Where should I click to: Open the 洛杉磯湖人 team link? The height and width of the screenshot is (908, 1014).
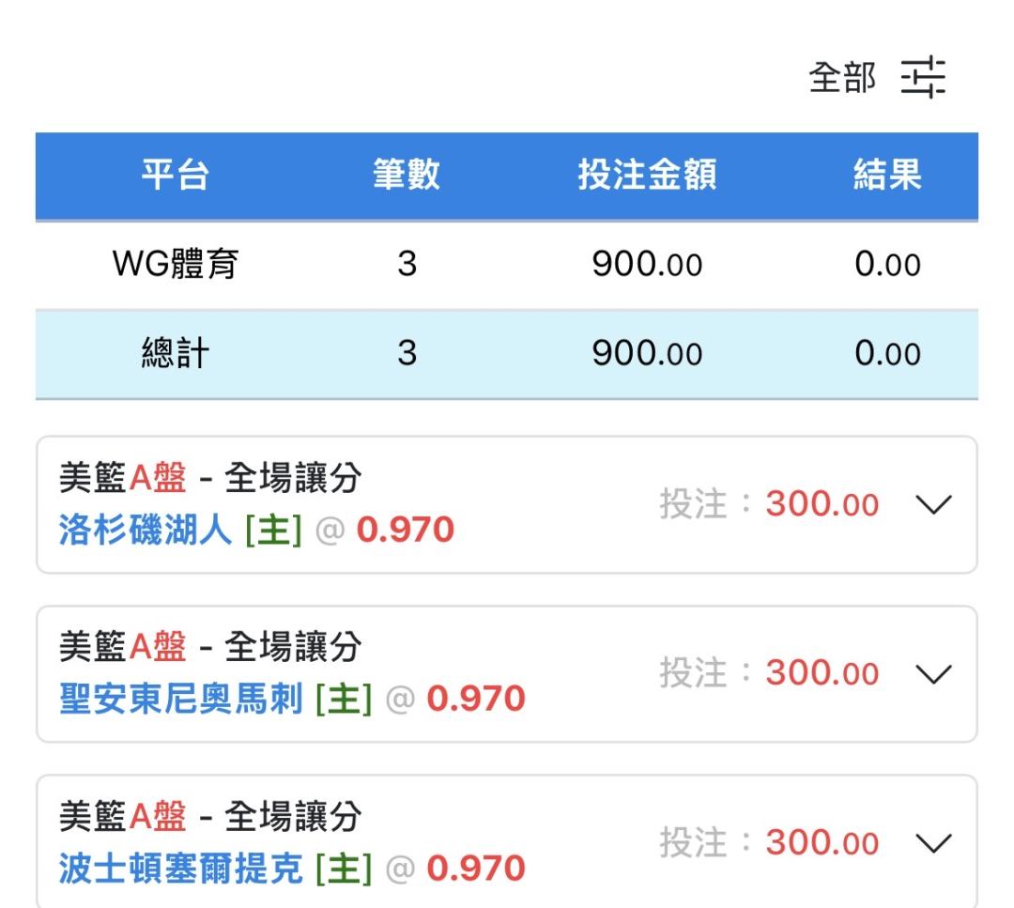145,531
